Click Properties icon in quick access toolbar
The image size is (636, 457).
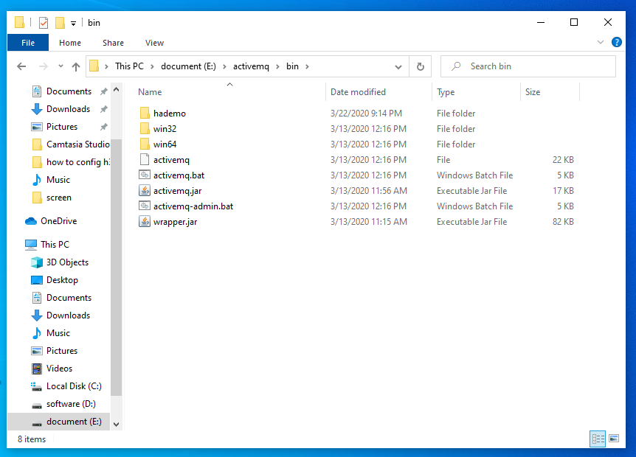[x=43, y=22]
